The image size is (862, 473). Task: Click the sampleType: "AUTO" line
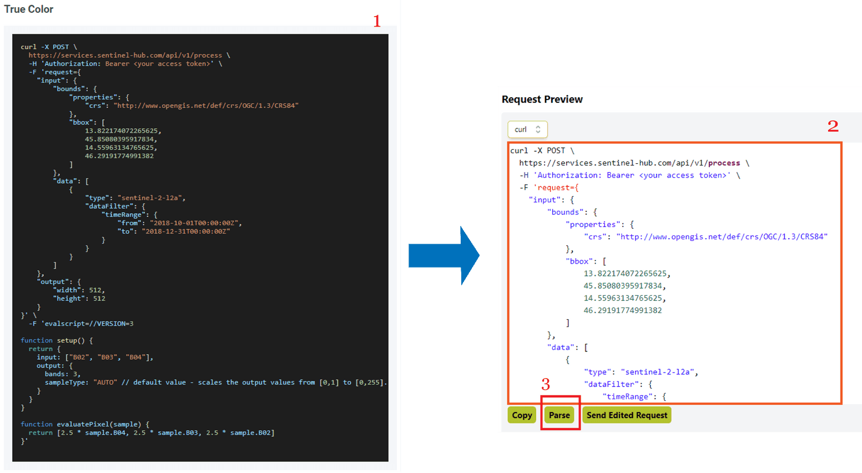pos(216,382)
